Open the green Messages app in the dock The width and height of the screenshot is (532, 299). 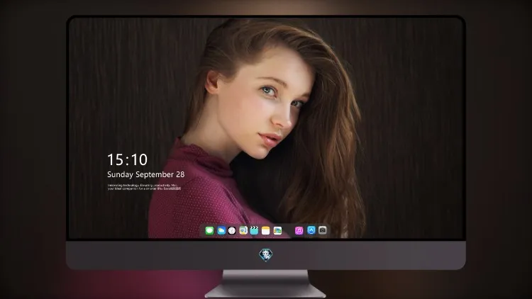click(209, 230)
